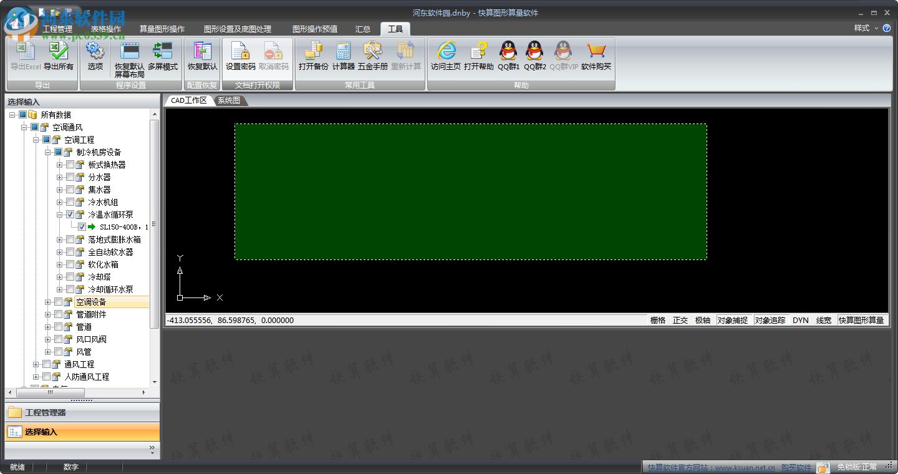Select the 软化水箱 tree item
Screen dimensions: 898x474
click(x=103, y=264)
